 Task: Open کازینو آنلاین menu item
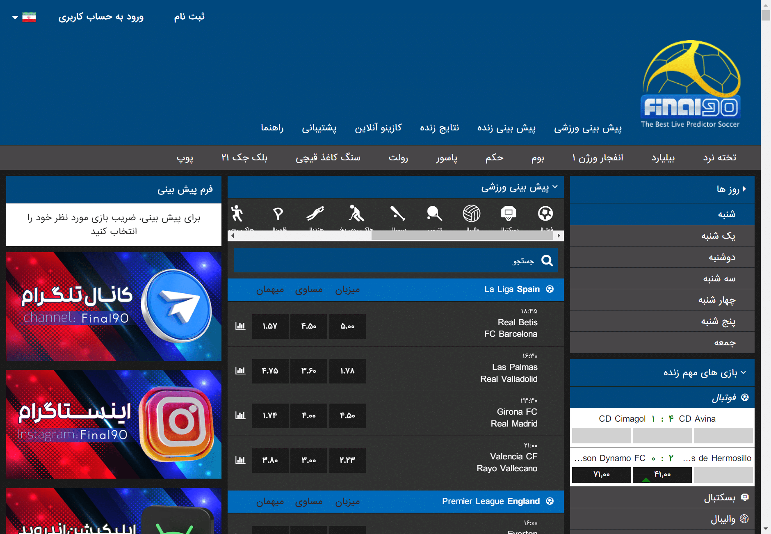pos(378,128)
